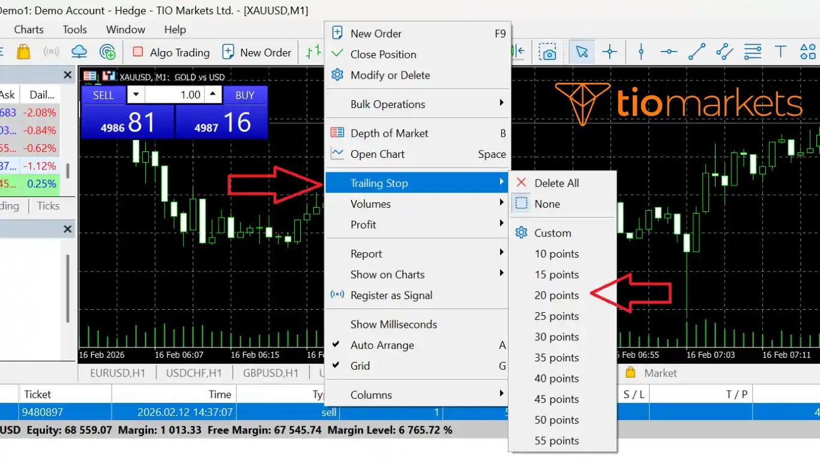This screenshot has height=461, width=820.
Task: Enable Algo Trading
Action: [170, 52]
